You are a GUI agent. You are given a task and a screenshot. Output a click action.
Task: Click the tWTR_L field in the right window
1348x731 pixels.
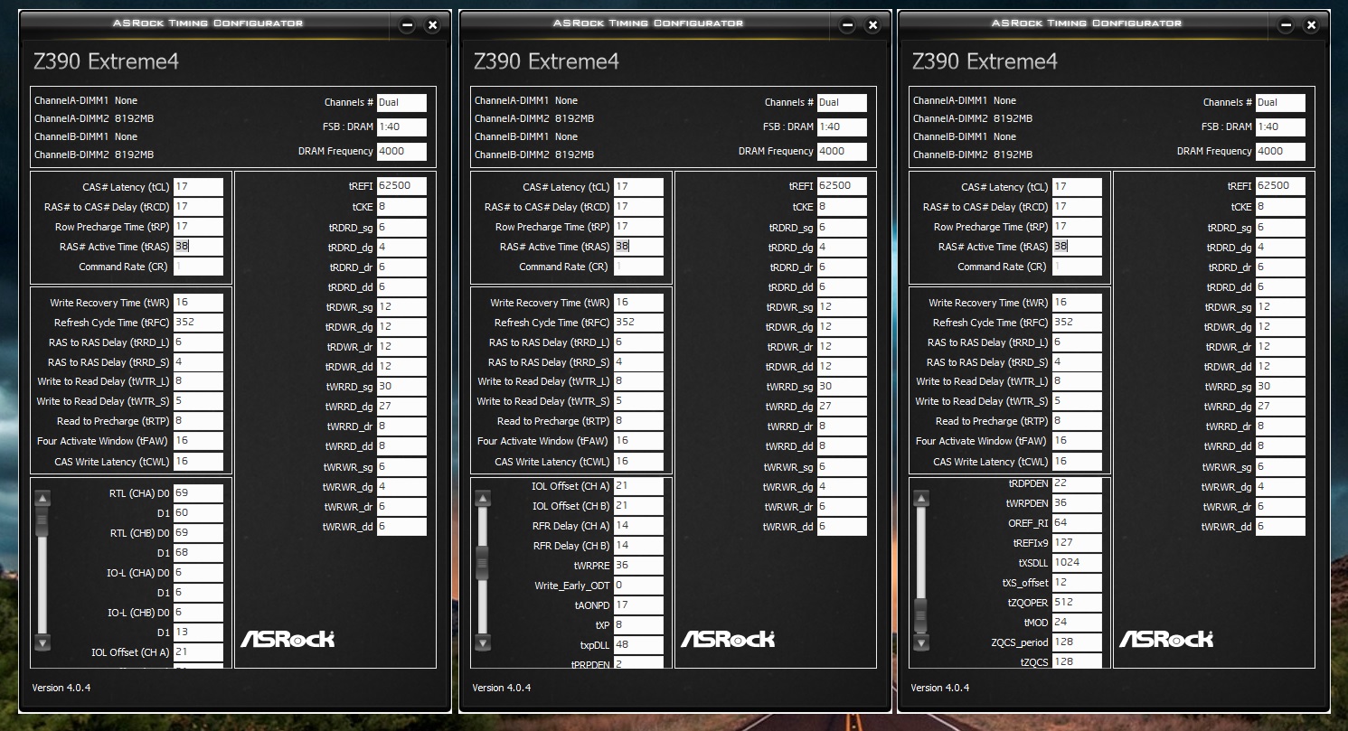click(x=1077, y=381)
